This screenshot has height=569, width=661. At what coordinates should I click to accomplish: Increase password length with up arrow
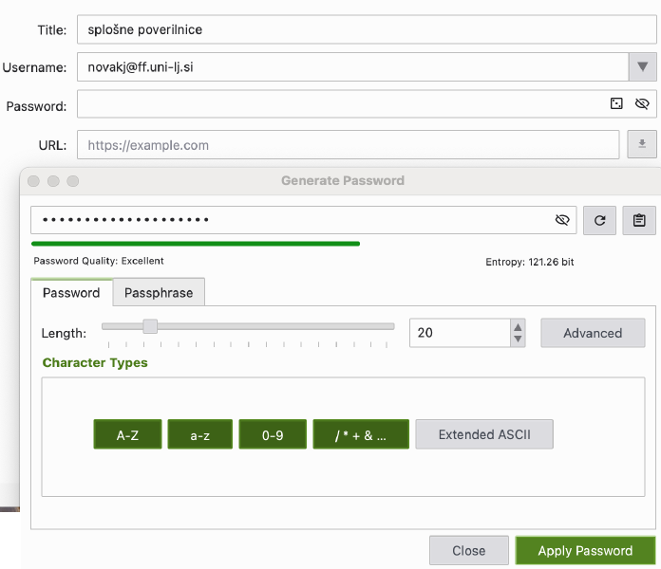pyautogui.click(x=518, y=327)
